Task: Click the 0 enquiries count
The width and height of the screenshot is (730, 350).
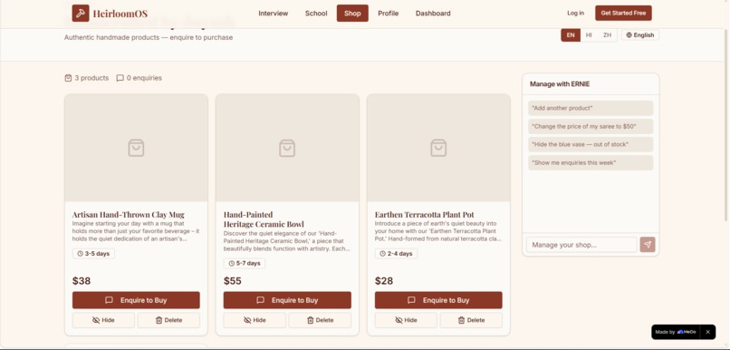Action: (x=144, y=78)
